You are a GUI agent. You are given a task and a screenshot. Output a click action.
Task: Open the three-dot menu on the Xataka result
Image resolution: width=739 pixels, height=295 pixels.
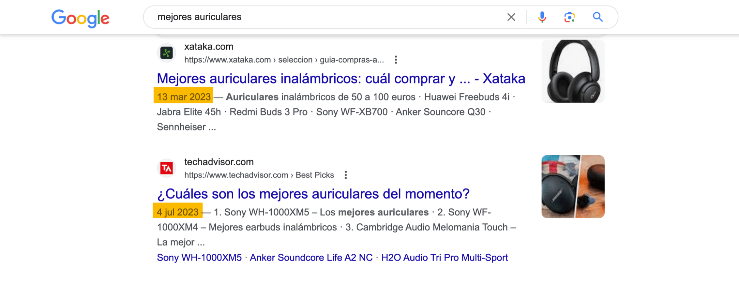coord(396,60)
